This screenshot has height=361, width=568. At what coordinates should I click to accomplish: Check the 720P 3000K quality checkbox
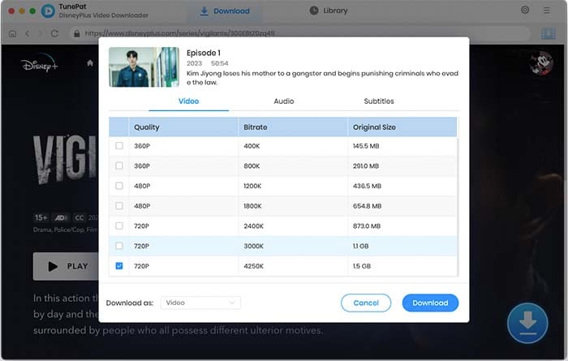tap(118, 246)
